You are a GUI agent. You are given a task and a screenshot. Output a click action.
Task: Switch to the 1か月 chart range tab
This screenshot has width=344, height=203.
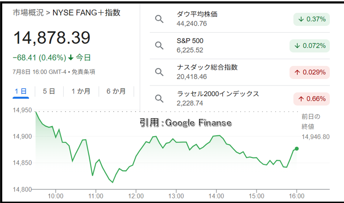pyautogui.click(x=81, y=91)
